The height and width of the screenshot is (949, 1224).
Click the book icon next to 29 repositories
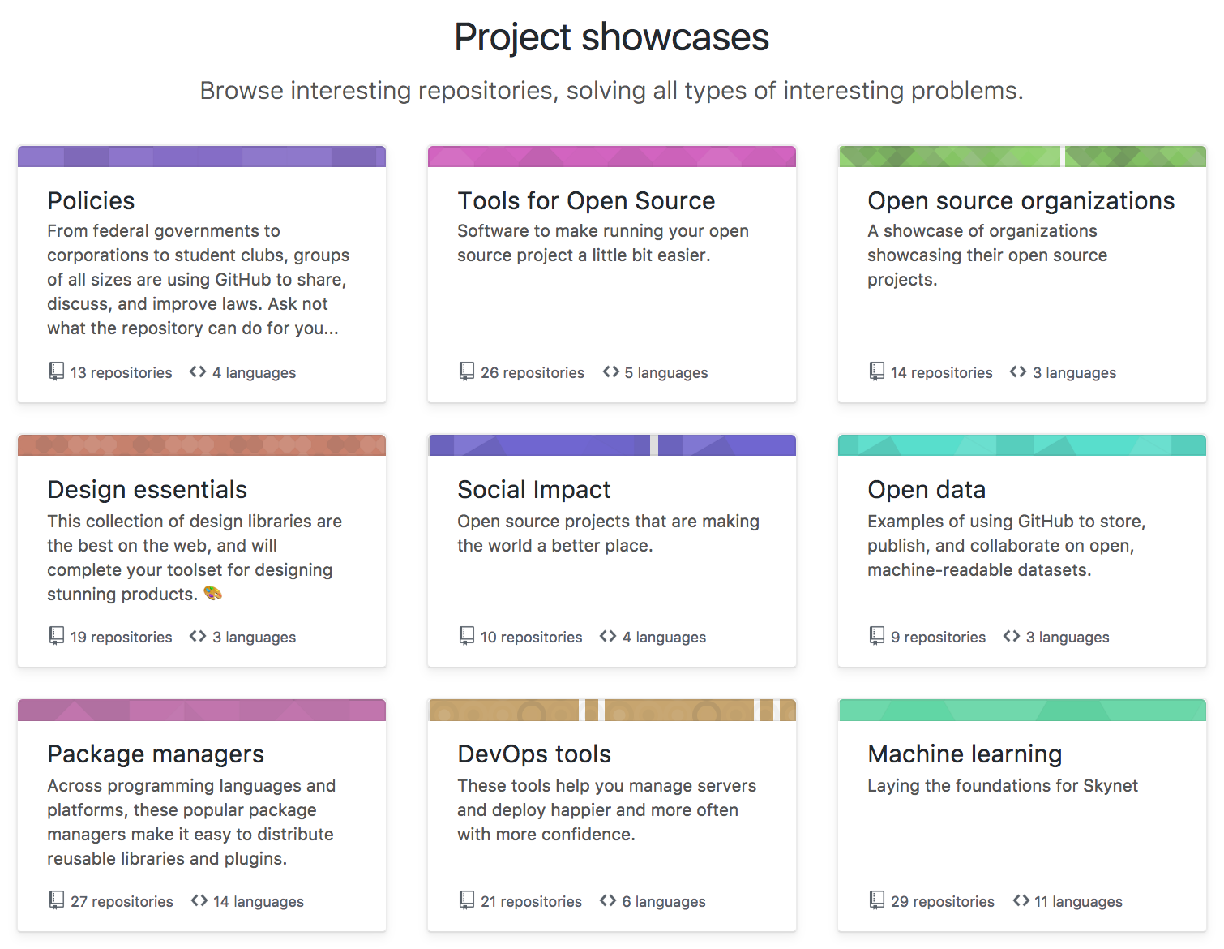tap(876, 900)
